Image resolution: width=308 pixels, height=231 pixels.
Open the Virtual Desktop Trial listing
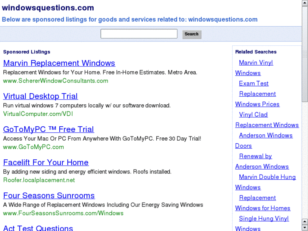(41, 96)
